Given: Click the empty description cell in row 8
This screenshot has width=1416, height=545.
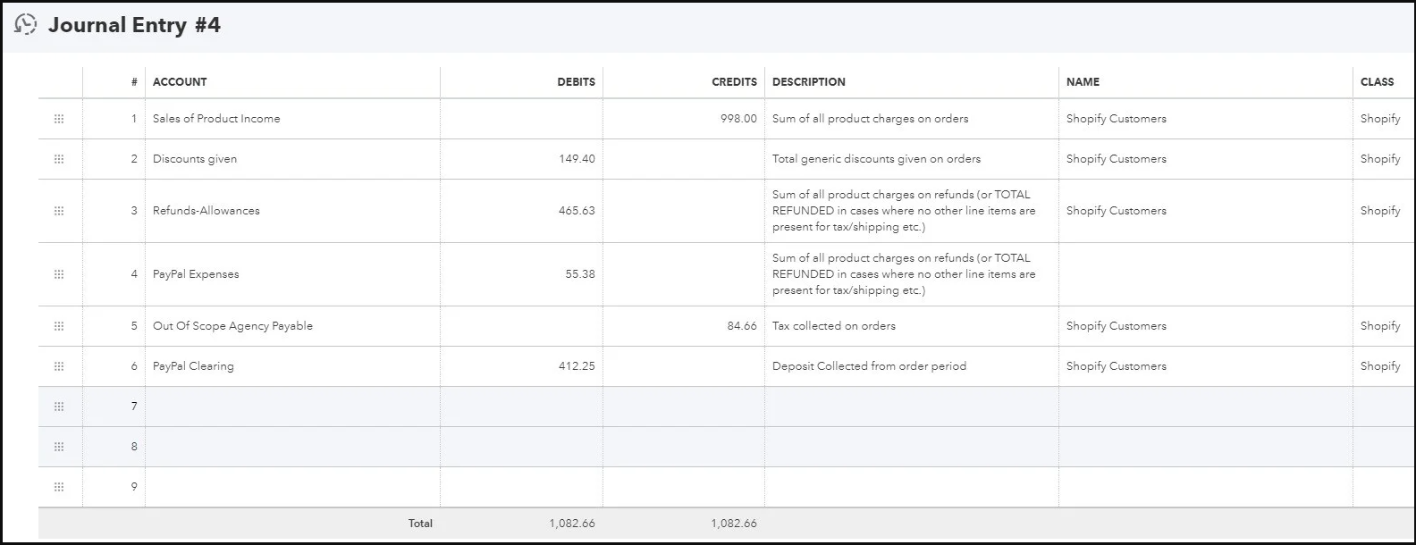Looking at the screenshot, I should [911, 447].
